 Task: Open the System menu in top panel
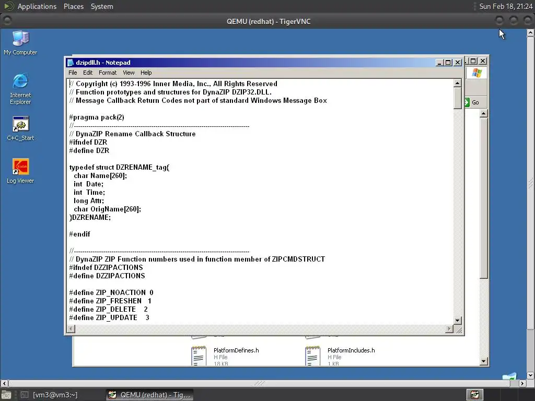(x=102, y=6)
